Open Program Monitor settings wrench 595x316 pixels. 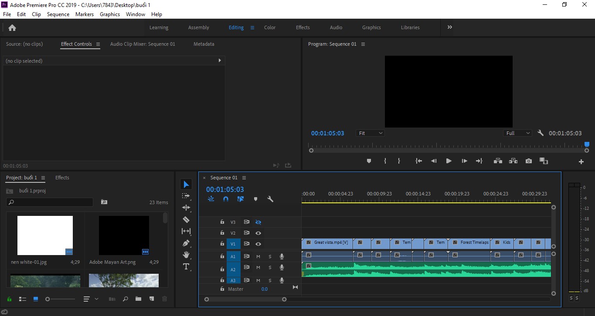[541, 133]
